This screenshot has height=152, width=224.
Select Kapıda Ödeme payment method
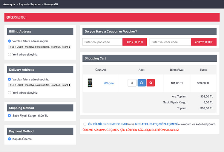coord(10,139)
